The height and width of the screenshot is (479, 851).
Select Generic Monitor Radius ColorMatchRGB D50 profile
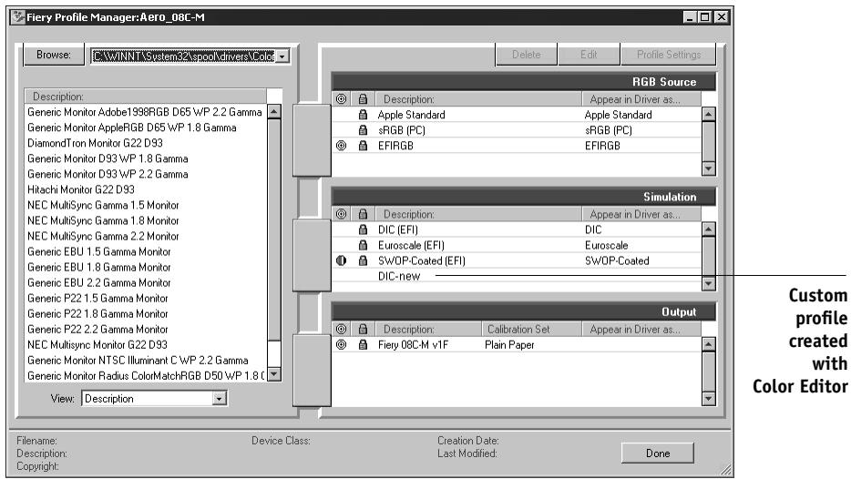tap(146, 375)
